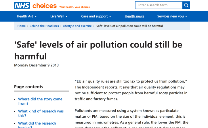
Task: Expand the Health A-Z dropdown menu
Action: 27,16
